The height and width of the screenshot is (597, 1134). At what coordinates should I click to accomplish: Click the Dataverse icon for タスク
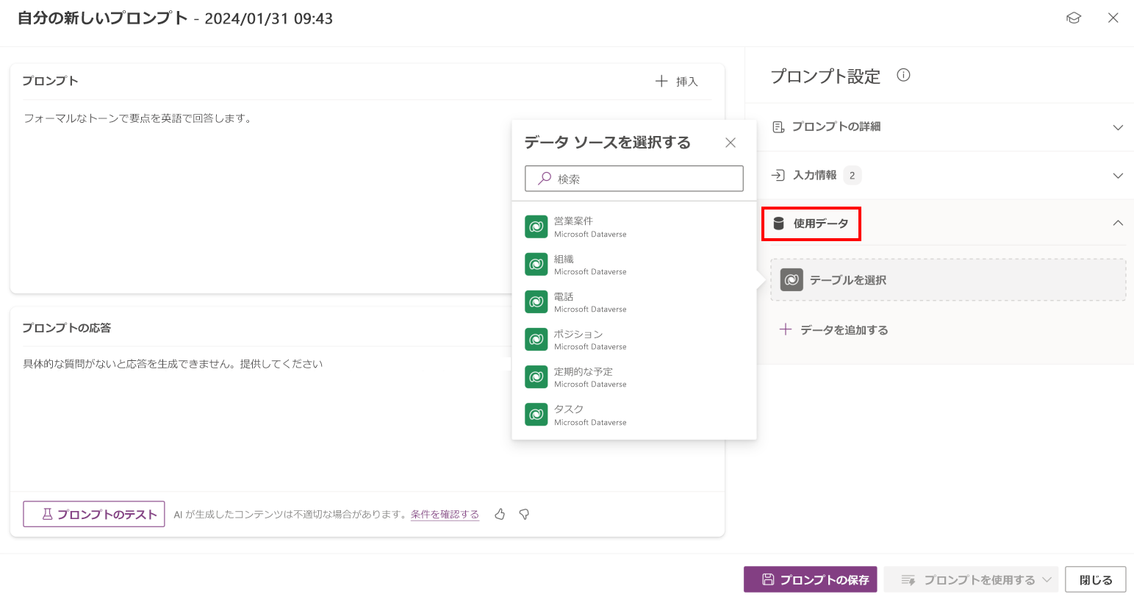click(x=537, y=415)
